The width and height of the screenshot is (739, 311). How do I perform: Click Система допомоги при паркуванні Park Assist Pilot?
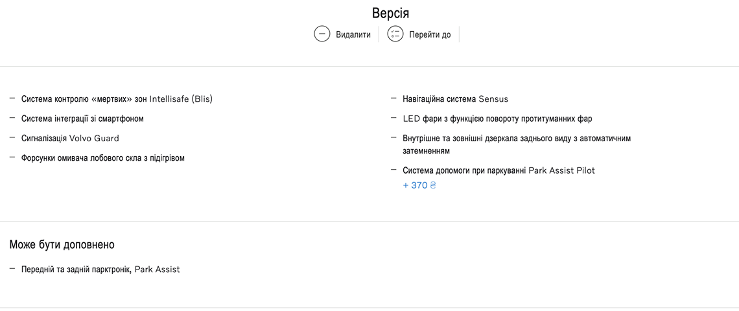(x=499, y=170)
